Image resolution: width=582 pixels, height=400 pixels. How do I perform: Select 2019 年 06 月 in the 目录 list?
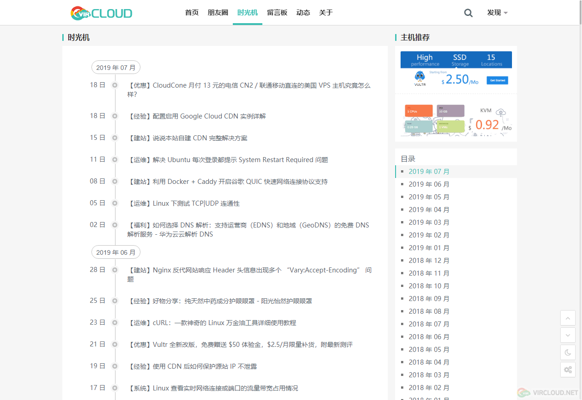click(x=429, y=184)
